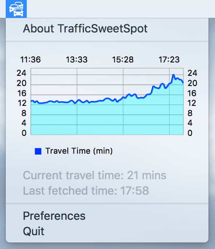Click the 13:33 time axis label
The height and width of the screenshot is (249, 215).
77,60
